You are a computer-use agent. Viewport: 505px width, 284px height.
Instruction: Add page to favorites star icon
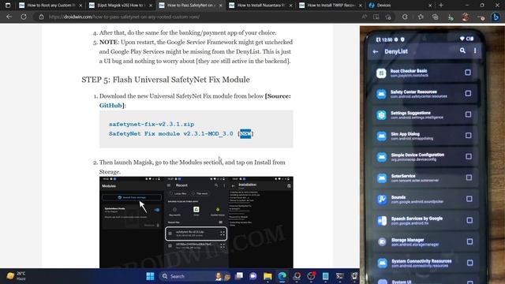(388, 17)
